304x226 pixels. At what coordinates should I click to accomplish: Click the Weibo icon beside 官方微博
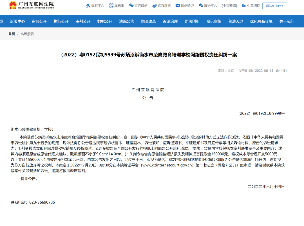[x=154, y=6]
